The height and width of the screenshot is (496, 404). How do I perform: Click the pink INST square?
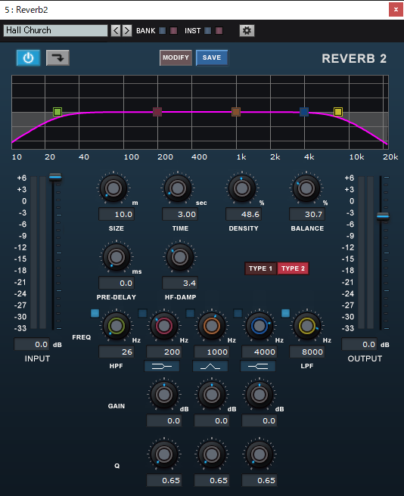(219, 31)
